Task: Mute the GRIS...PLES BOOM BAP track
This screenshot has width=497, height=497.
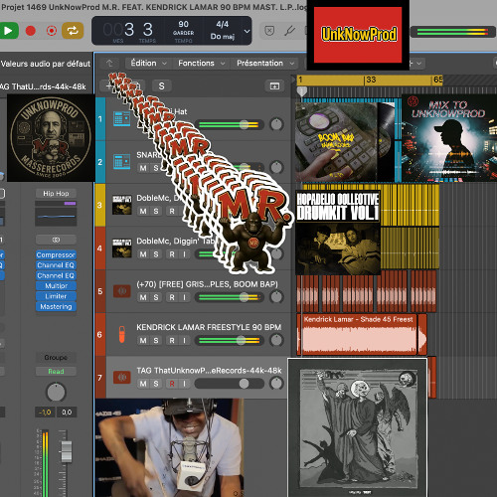Action: [143, 297]
